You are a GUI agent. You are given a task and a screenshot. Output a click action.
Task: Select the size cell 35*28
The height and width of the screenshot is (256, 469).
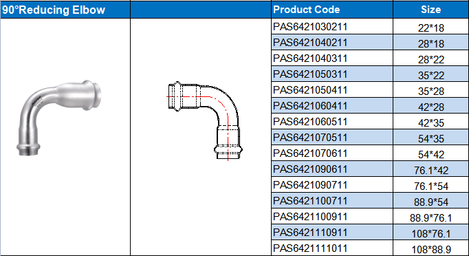(430, 90)
